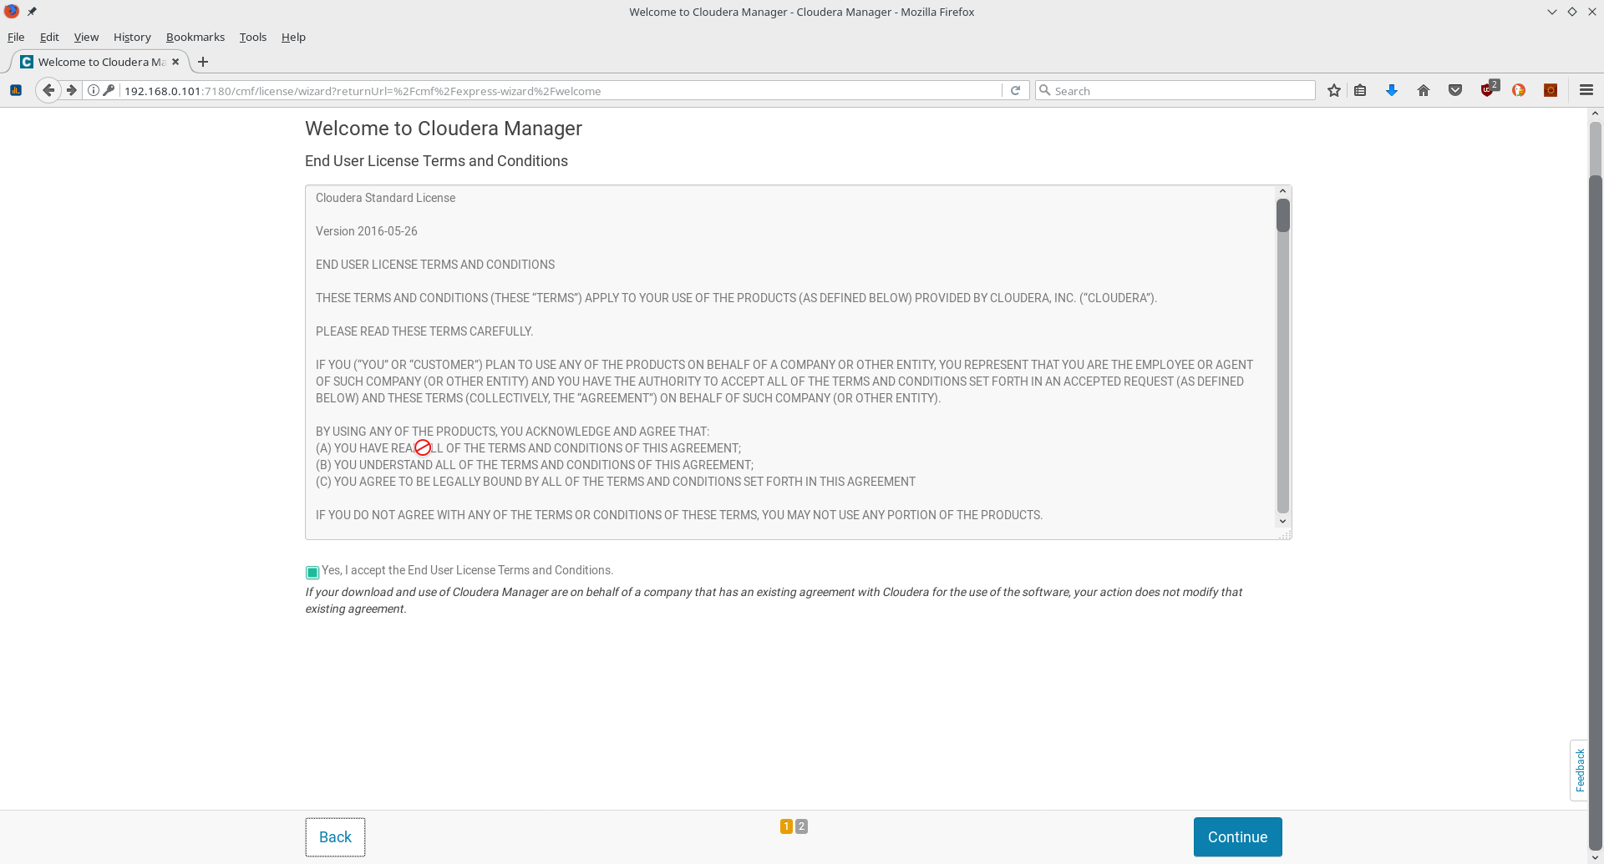Go to wizard step 2 indicator
This screenshot has height=864, width=1604.
[x=801, y=826]
